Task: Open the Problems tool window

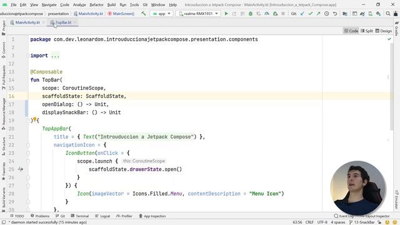Action: 40,216
